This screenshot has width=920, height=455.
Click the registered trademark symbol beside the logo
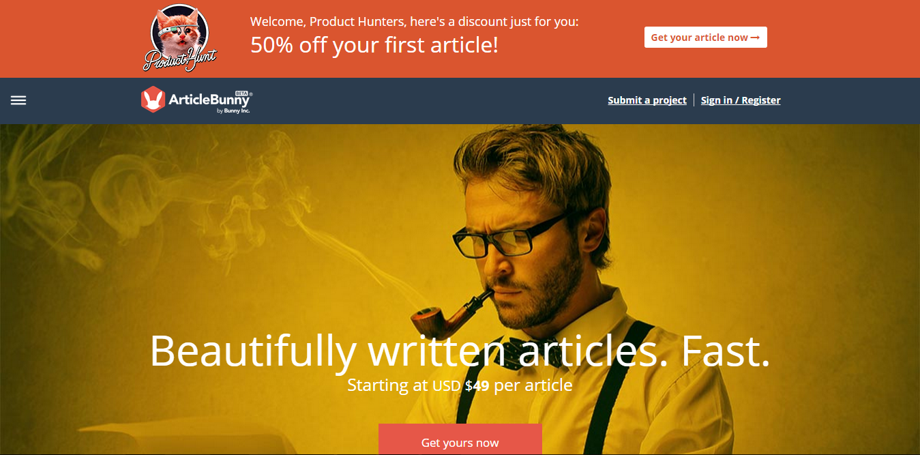point(251,93)
